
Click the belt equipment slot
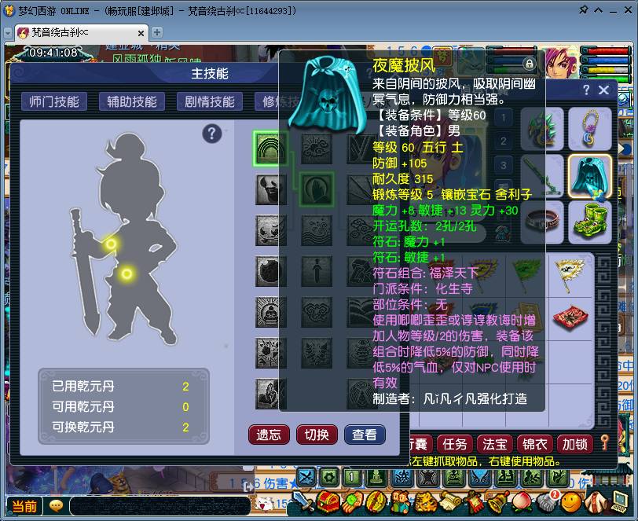[x=539, y=219]
